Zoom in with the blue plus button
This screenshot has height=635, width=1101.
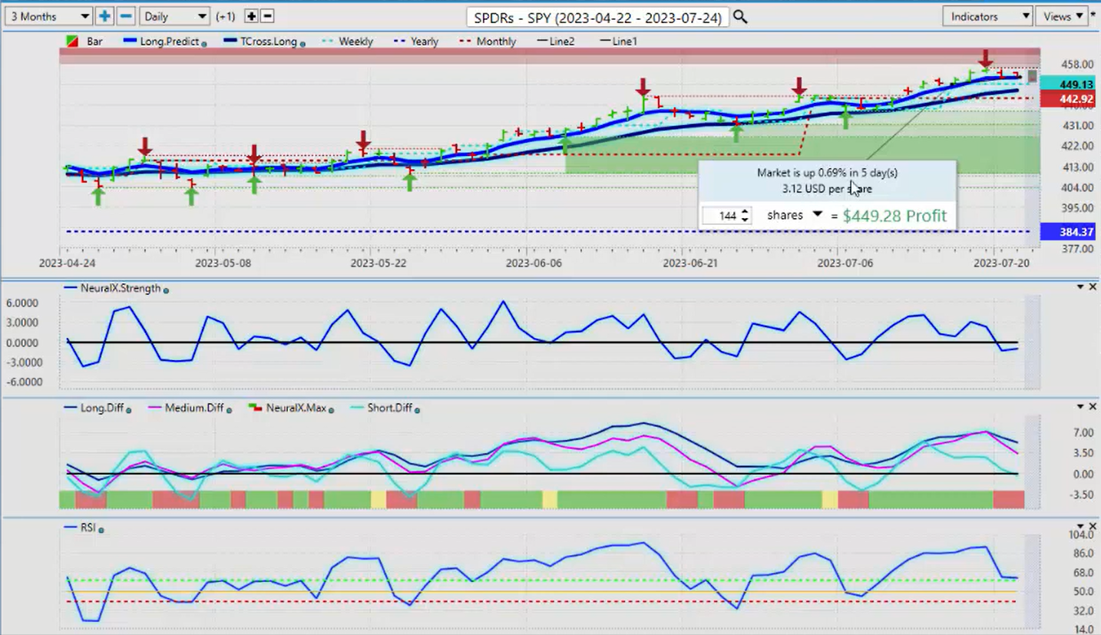click(104, 16)
